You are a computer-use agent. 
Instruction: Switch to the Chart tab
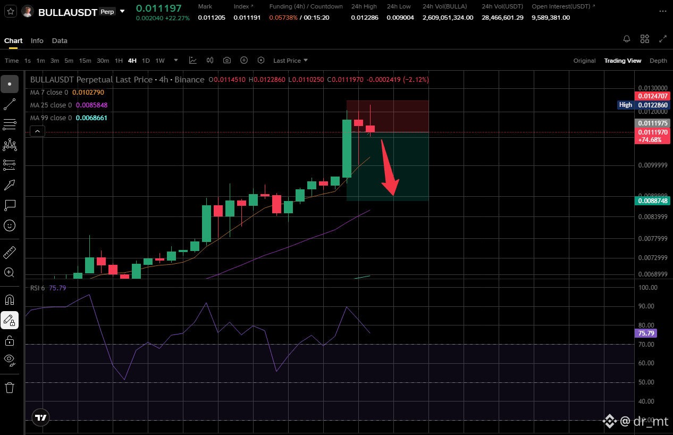13,40
